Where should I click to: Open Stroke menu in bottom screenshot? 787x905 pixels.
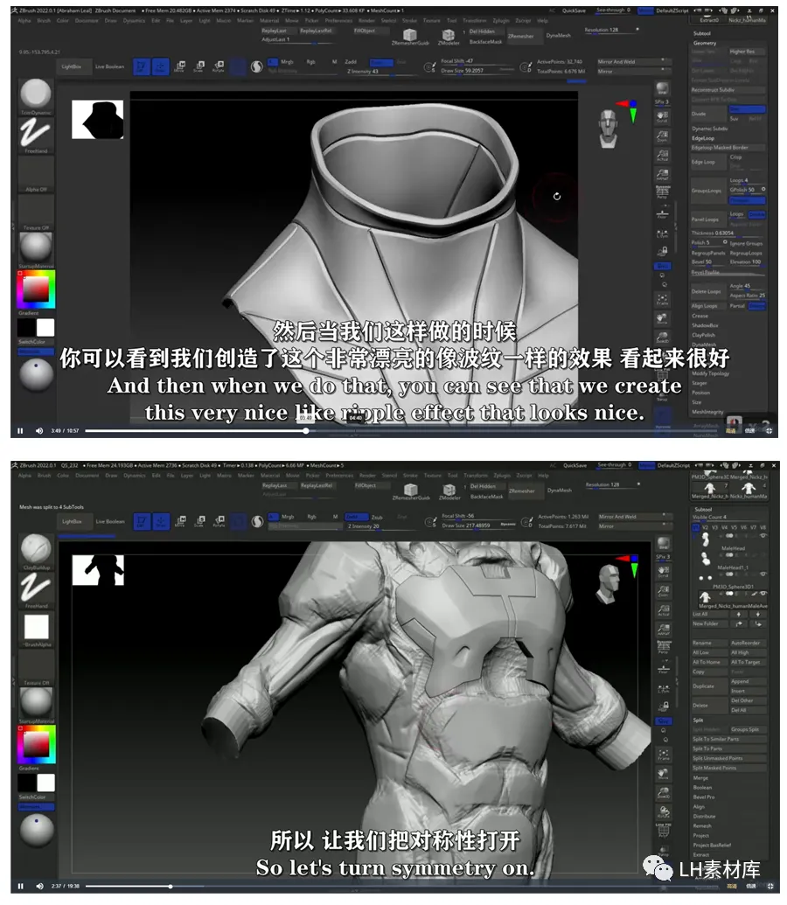tap(410, 476)
